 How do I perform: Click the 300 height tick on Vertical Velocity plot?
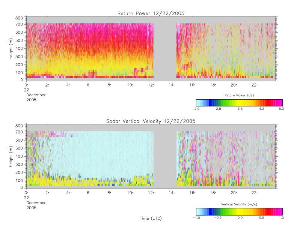19,164
